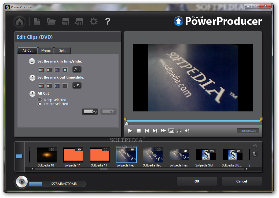279x198 pixels.
Task: Step to next frame
Action: coord(155,131)
